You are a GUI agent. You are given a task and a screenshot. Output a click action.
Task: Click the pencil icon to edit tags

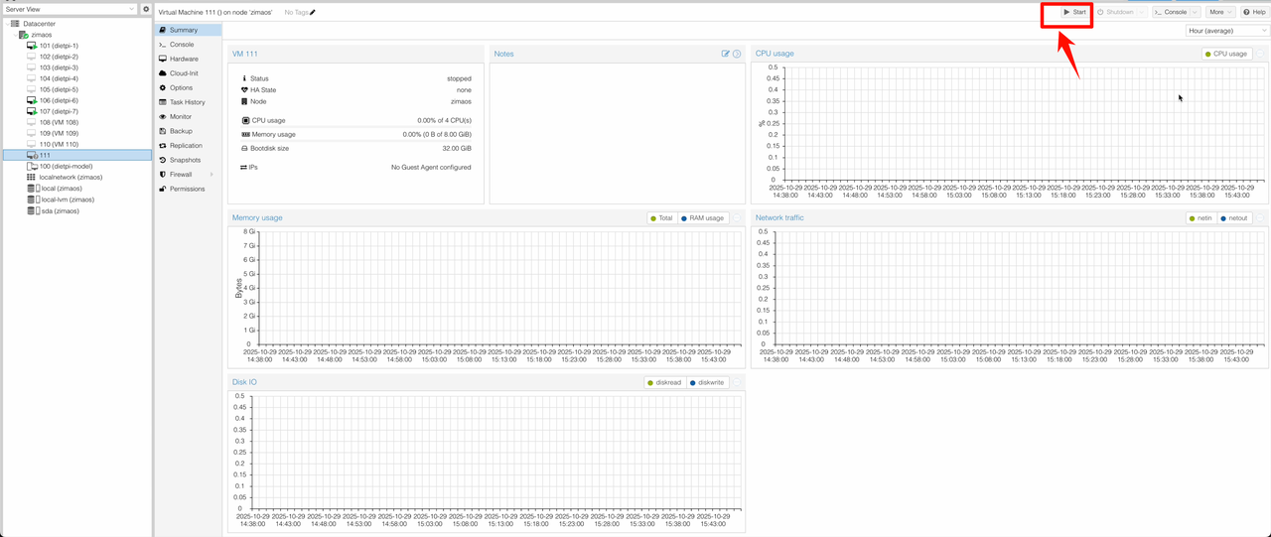pyautogui.click(x=313, y=12)
